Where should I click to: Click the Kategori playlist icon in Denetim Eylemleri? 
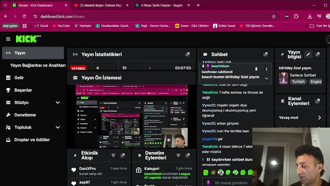138,170
